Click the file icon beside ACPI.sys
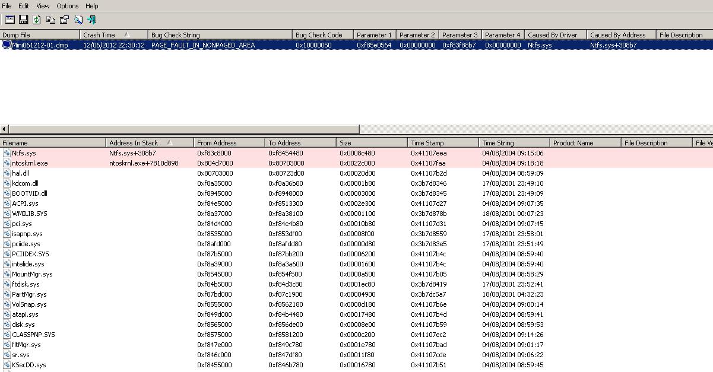Image resolution: width=713 pixels, height=372 pixels. [x=7, y=204]
